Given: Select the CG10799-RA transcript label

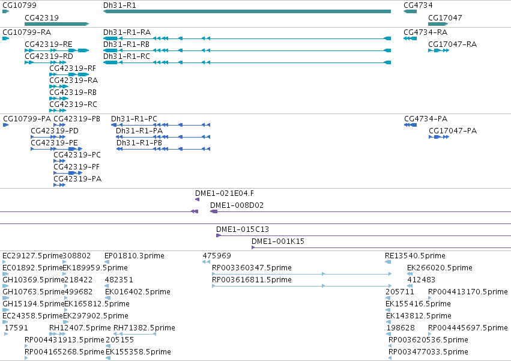Looking at the screenshot, I should point(27,32).
